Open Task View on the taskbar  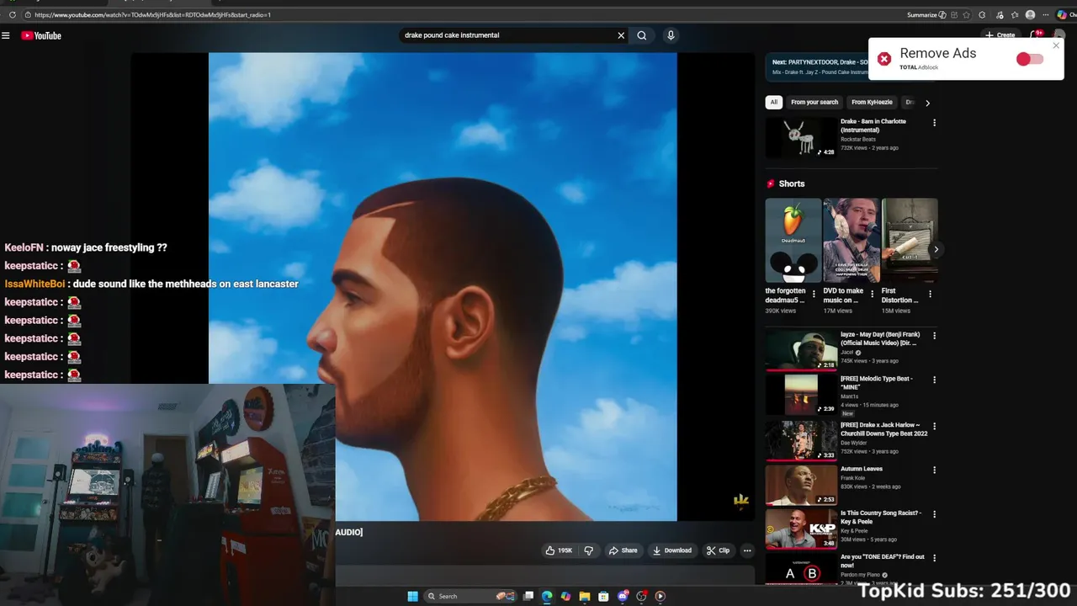[528, 596]
